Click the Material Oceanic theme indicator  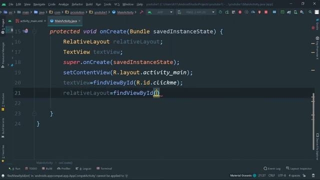(x=243, y=175)
